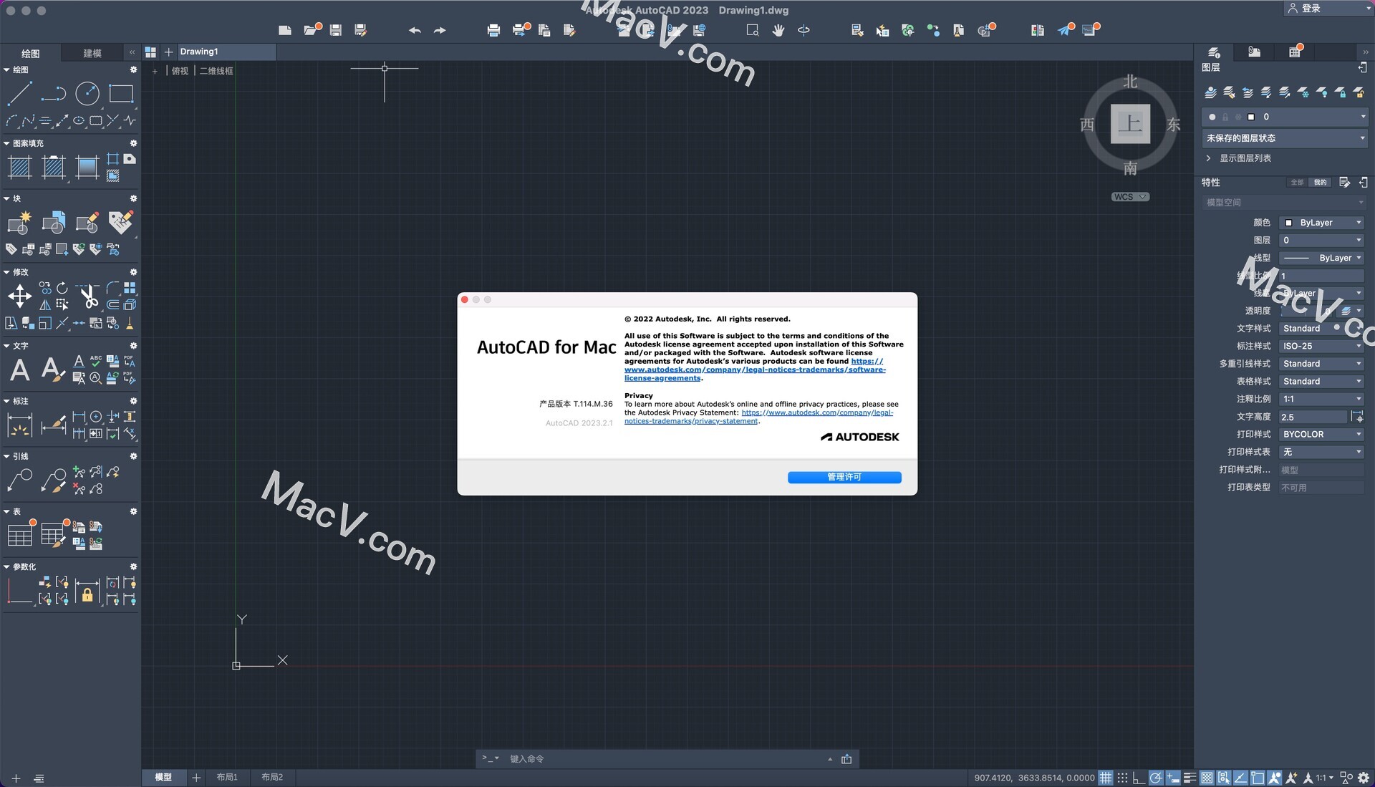Click the Multileader tool

pos(19,481)
